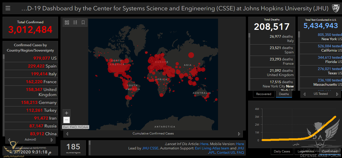Select California 526,084 tested entry

pyautogui.click(x=321, y=48)
